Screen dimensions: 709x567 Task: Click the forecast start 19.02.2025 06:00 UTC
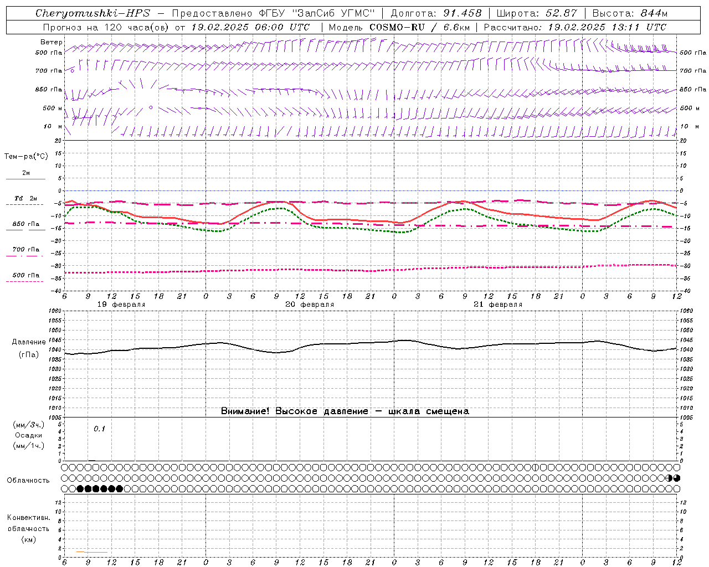250,27
